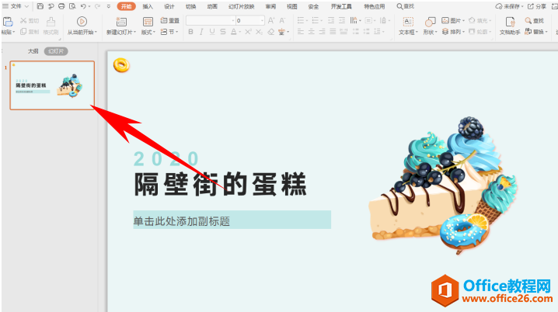Click the Undo arrow icon
The height and width of the screenshot is (312, 558).
click(x=83, y=6)
